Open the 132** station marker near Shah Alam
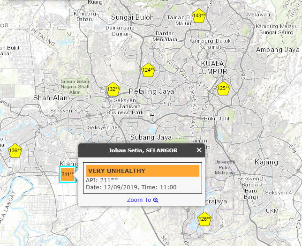Viewport: 302px width, 246px height. [x=113, y=89]
